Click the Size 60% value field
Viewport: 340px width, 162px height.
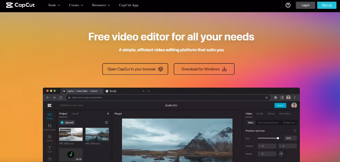point(290,138)
